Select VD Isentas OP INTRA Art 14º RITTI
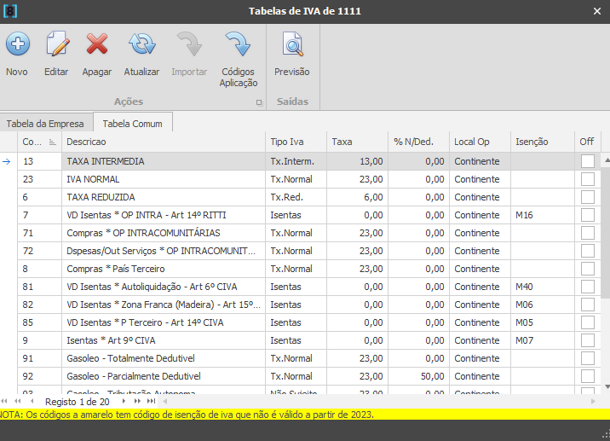This screenshot has height=441, width=610. coord(164,215)
